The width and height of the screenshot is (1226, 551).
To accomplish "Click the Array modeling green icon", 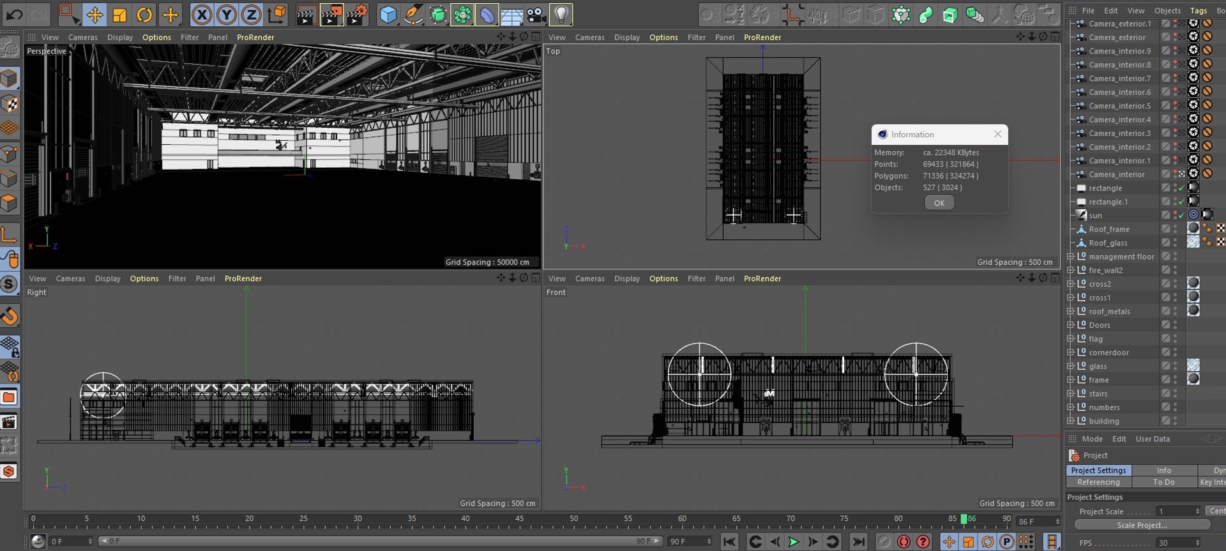I will click(462, 14).
